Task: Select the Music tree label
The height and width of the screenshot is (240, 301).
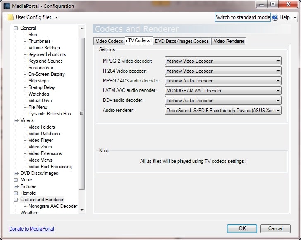Action: point(26,180)
